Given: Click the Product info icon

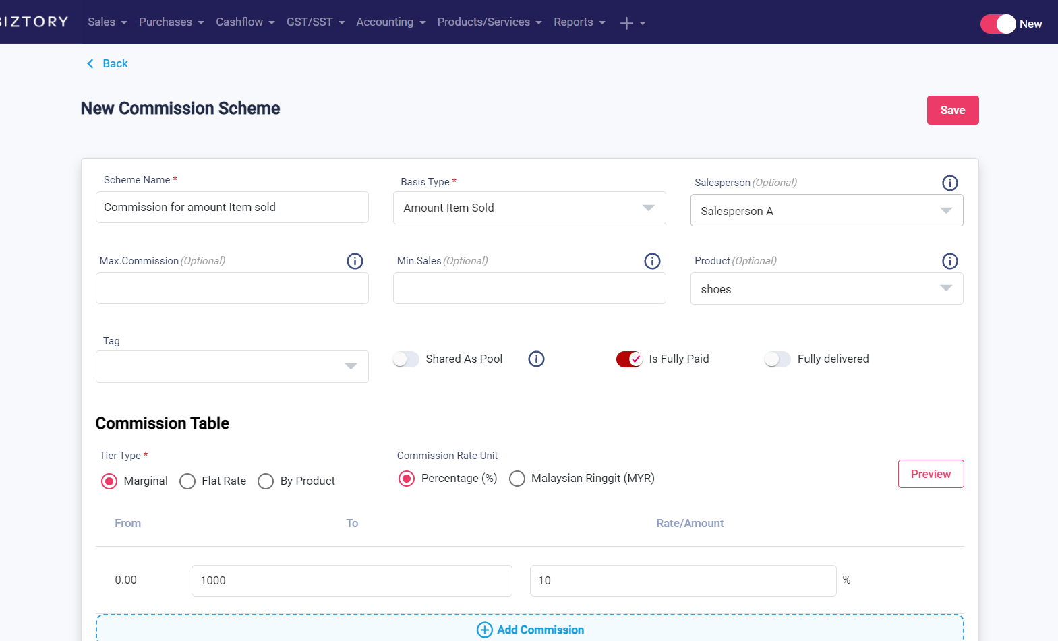Looking at the screenshot, I should pyautogui.click(x=949, y=261).
